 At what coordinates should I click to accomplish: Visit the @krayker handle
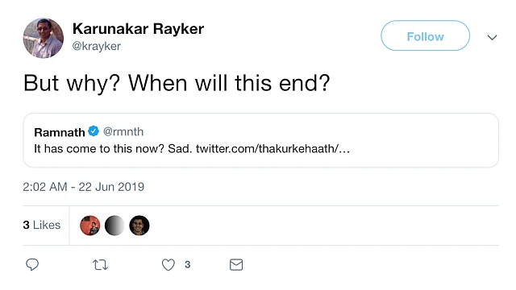pyautogui.click(x=97, y=46)
